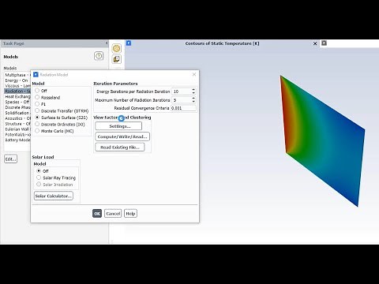The height and width of the screenshot is (284, 379).
Task: Click Maximum Number of Radiation Iterations field
Action: pos(181,100)
